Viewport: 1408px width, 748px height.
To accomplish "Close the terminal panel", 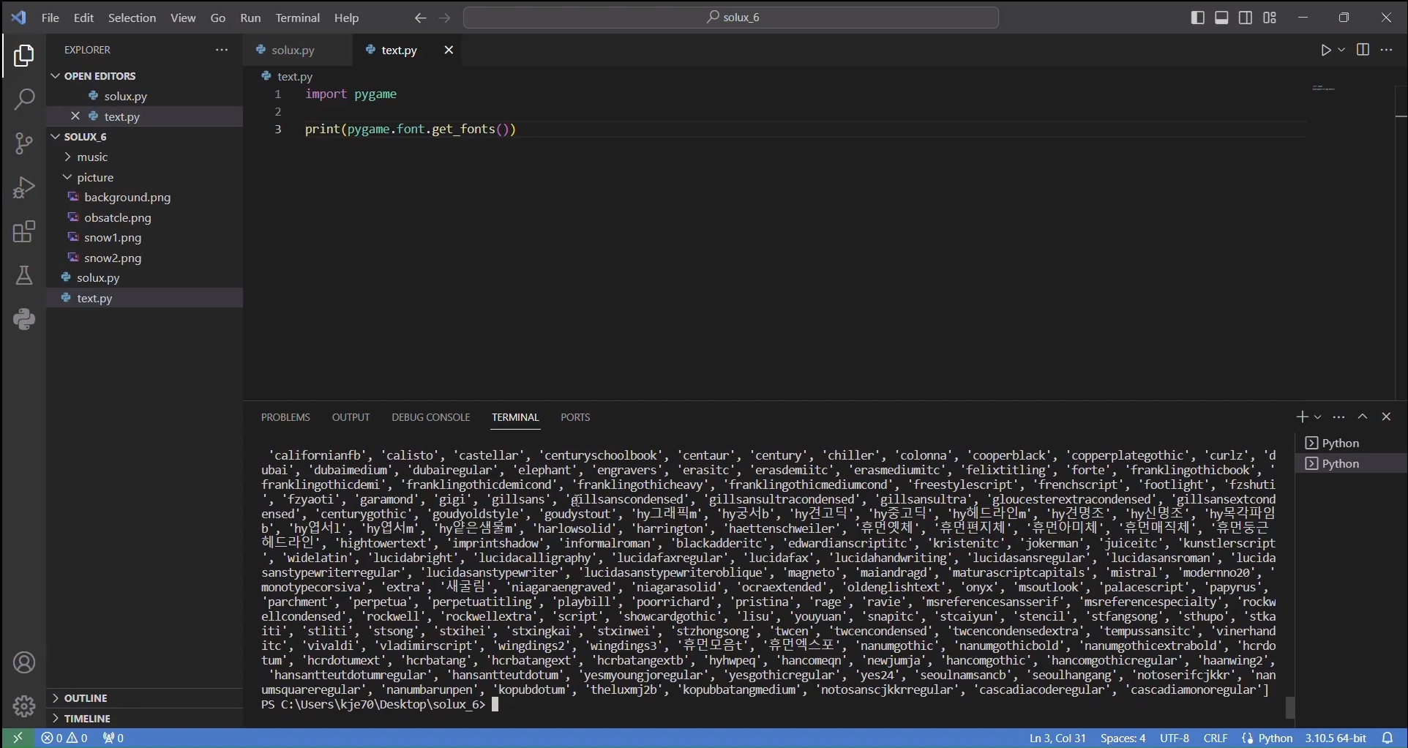I will click(1386, 416).
